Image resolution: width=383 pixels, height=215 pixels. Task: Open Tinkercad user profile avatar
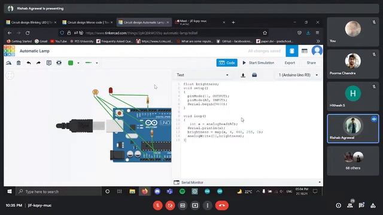[x=317, y=51]
